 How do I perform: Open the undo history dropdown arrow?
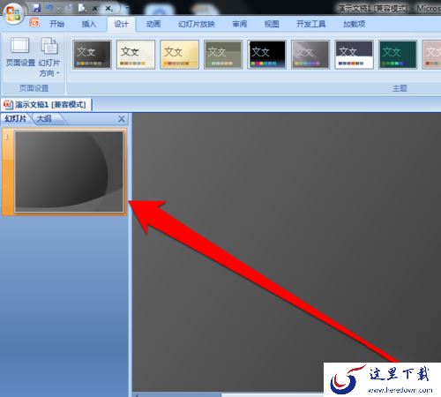[x=58, y=8]
